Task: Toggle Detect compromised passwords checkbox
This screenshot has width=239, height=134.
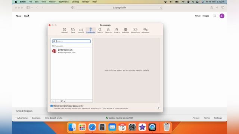Action: 52,106
